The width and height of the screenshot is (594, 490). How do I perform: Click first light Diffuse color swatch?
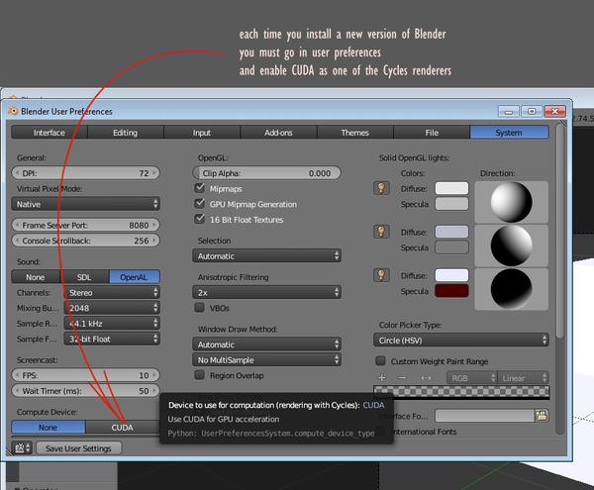451,188
